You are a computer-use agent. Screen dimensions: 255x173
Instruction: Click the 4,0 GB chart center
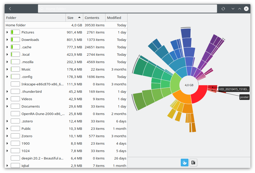(189, 85)
